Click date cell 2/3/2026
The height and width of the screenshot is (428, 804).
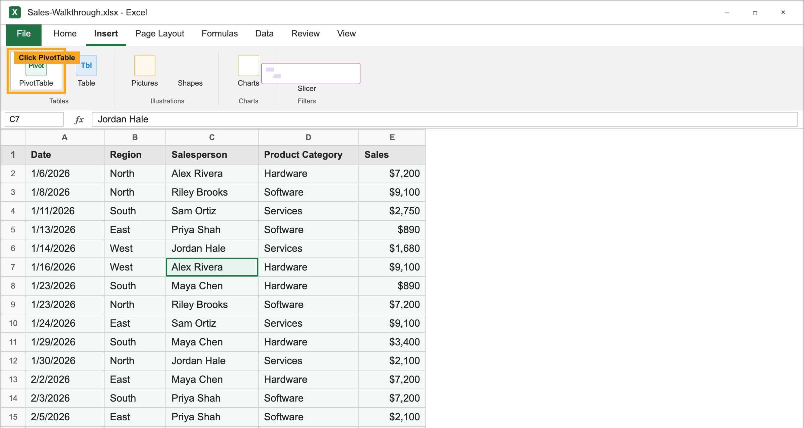(x=65, y=398)
